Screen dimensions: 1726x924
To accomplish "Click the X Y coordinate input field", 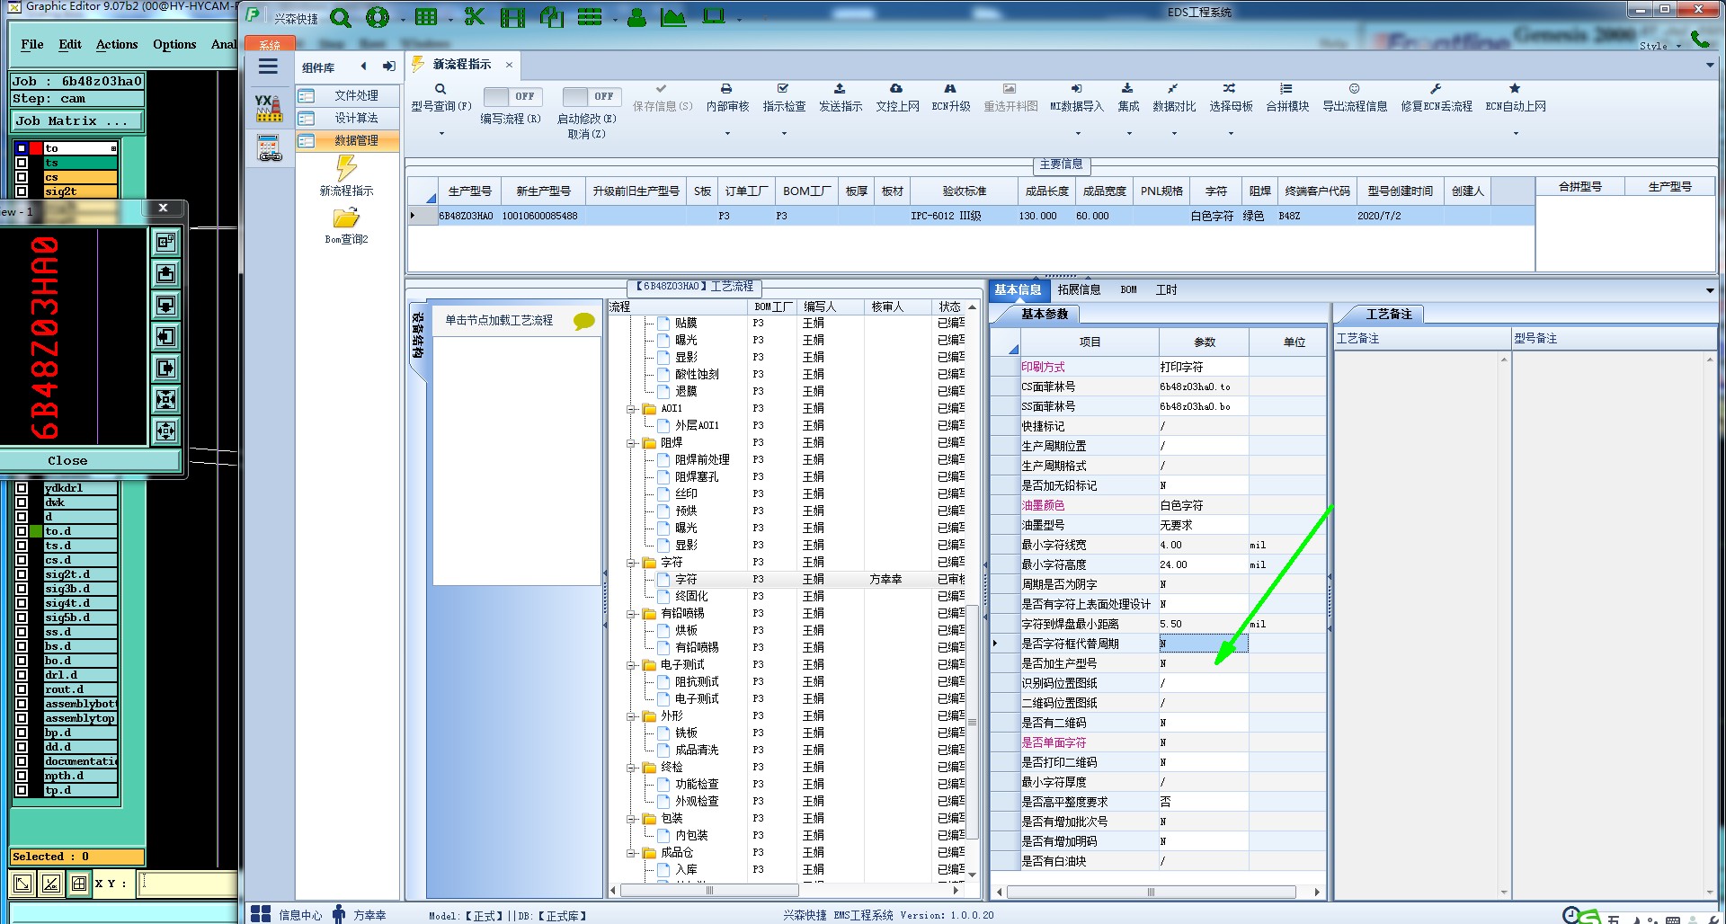I will coord(189,884).
